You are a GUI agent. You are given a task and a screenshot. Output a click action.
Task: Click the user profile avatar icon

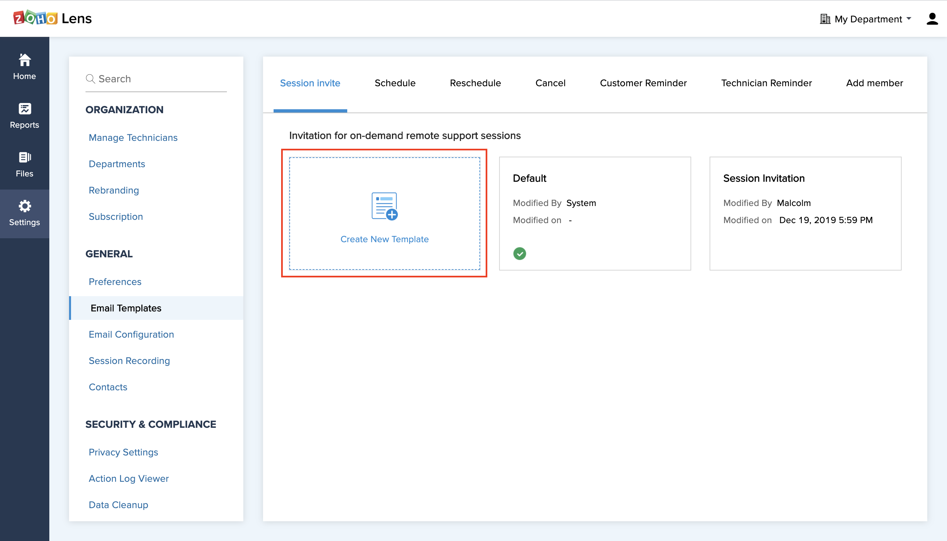coord(932,18)
